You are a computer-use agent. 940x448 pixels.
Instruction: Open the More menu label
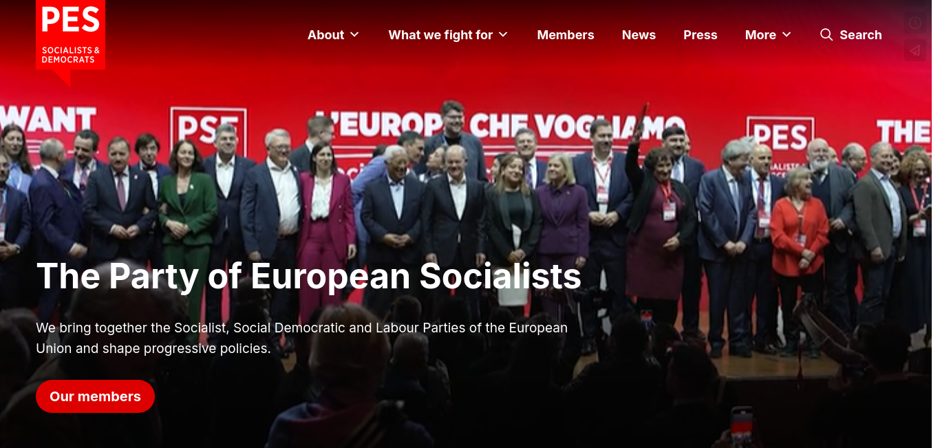(760, 35)
